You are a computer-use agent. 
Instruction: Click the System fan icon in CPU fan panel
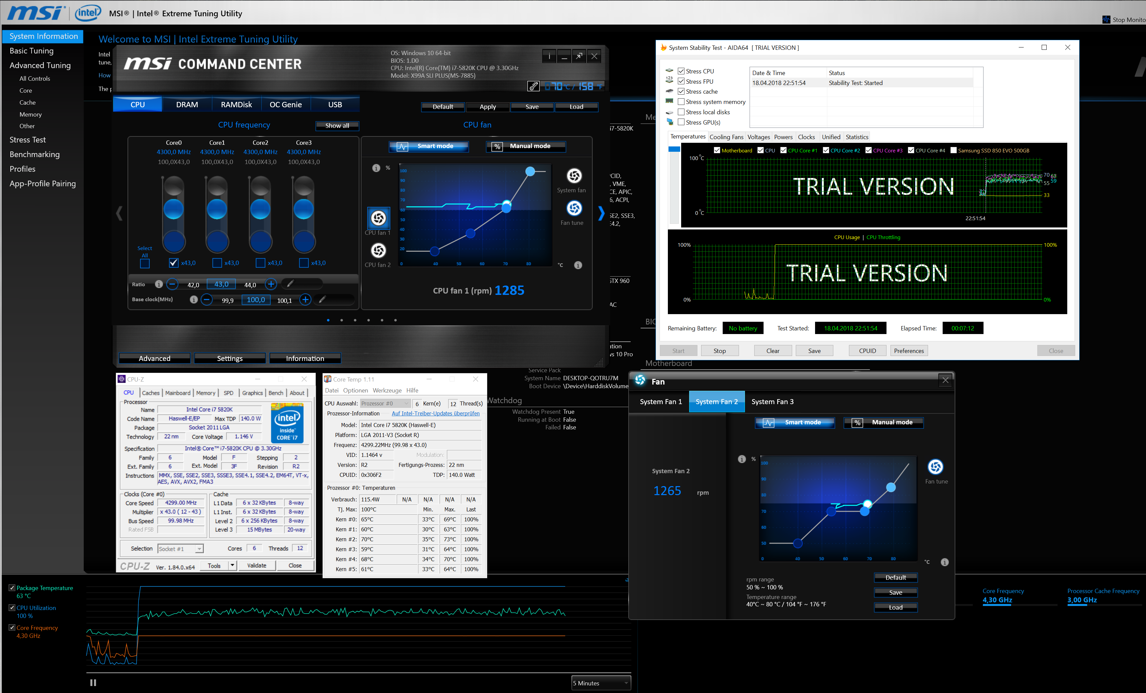tap(574, 176)
